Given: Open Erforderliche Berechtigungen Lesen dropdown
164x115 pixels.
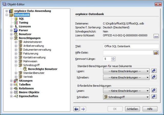Looking at the screenshot, I should (x=126, y=91).
